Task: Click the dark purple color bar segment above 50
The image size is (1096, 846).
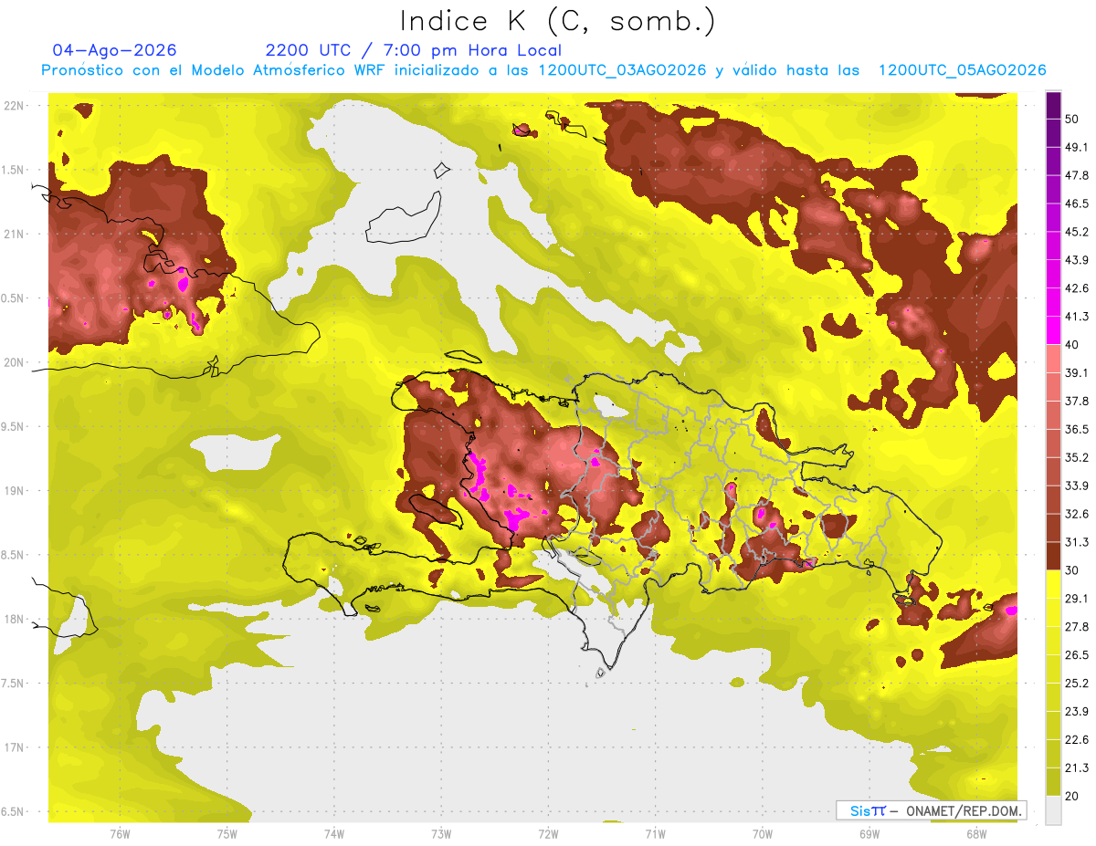Action: pos(1053,105)
